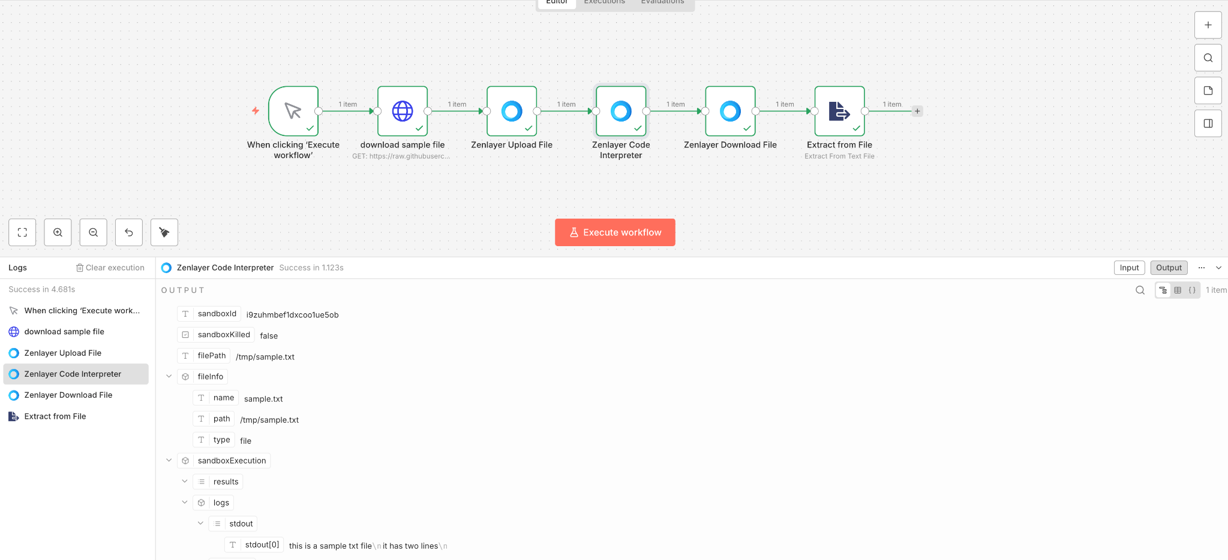Search the output data with magnifier icon
This screenshot has width=1228, height=560.
click(1140, 290)
